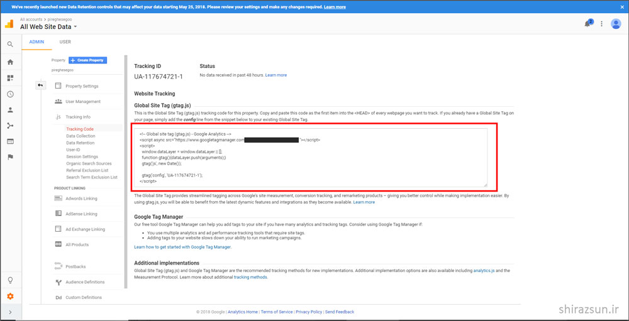Click the Create Property button

(x=88, y=60)
